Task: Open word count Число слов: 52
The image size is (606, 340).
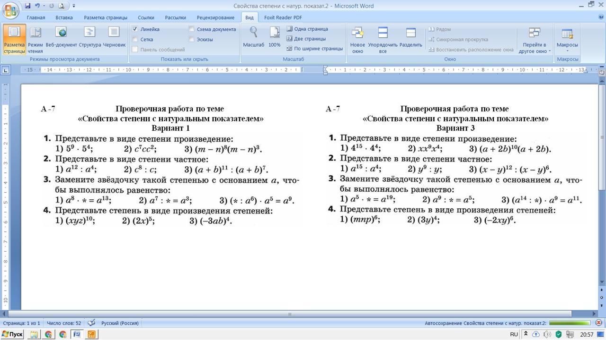Action: [x=64, y=323]
